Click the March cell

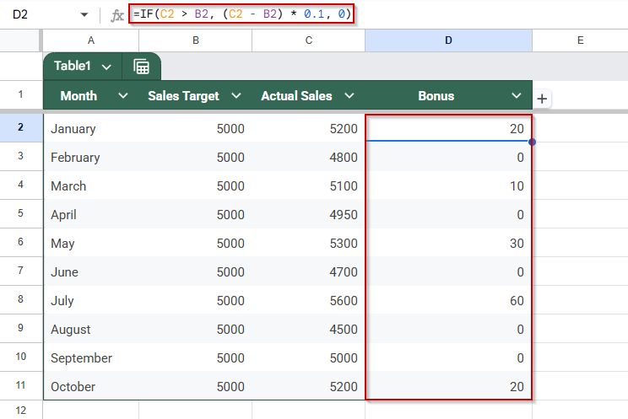[91, 185]
